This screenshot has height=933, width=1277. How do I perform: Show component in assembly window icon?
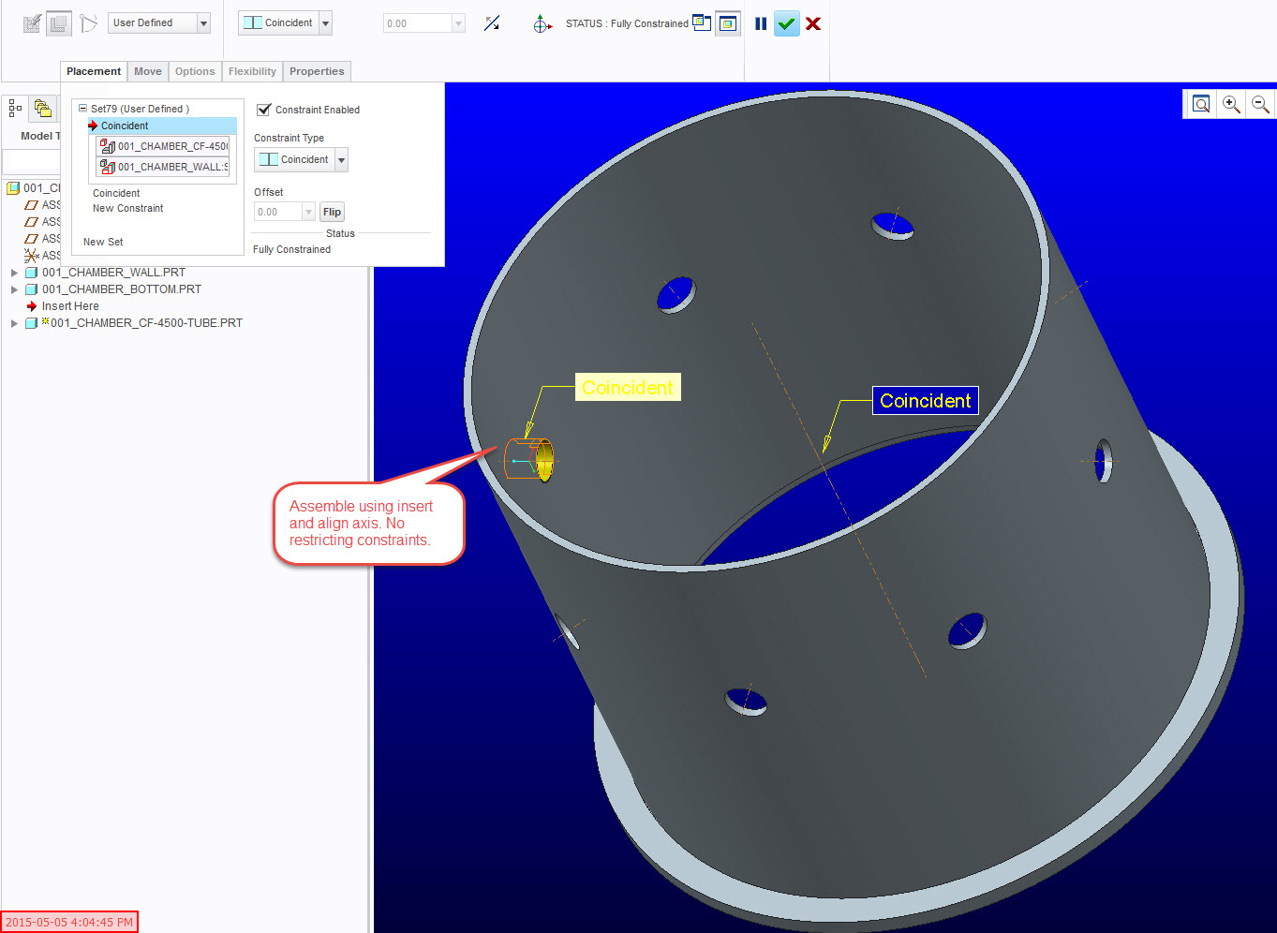point(728,23)
